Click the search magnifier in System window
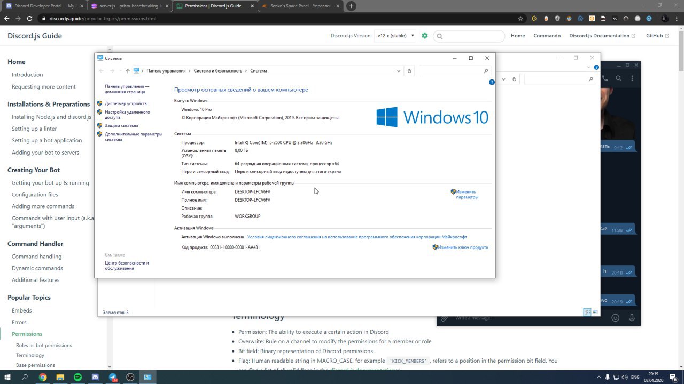 pyautogui.click(x=486, y=71)
